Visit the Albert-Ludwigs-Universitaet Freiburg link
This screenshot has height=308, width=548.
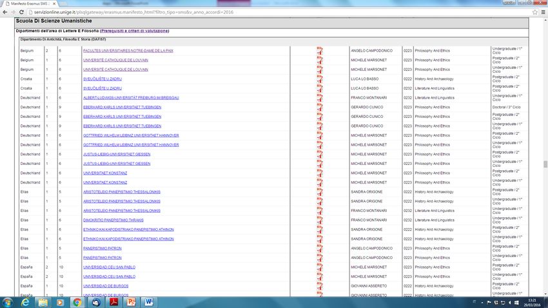(131, 98)
